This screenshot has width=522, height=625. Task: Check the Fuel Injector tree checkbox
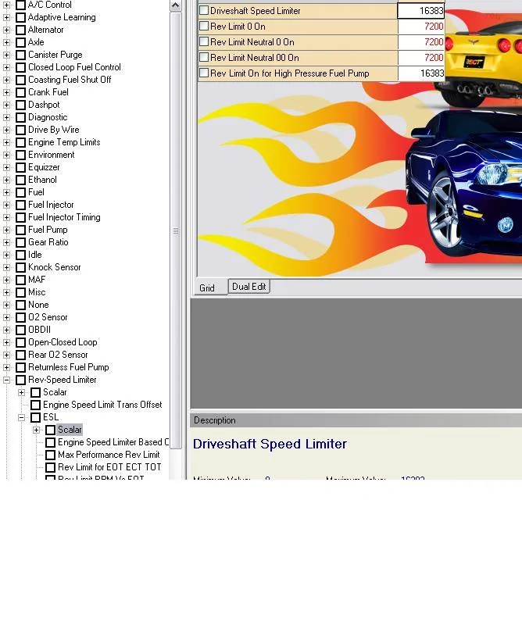click(21, 205)
